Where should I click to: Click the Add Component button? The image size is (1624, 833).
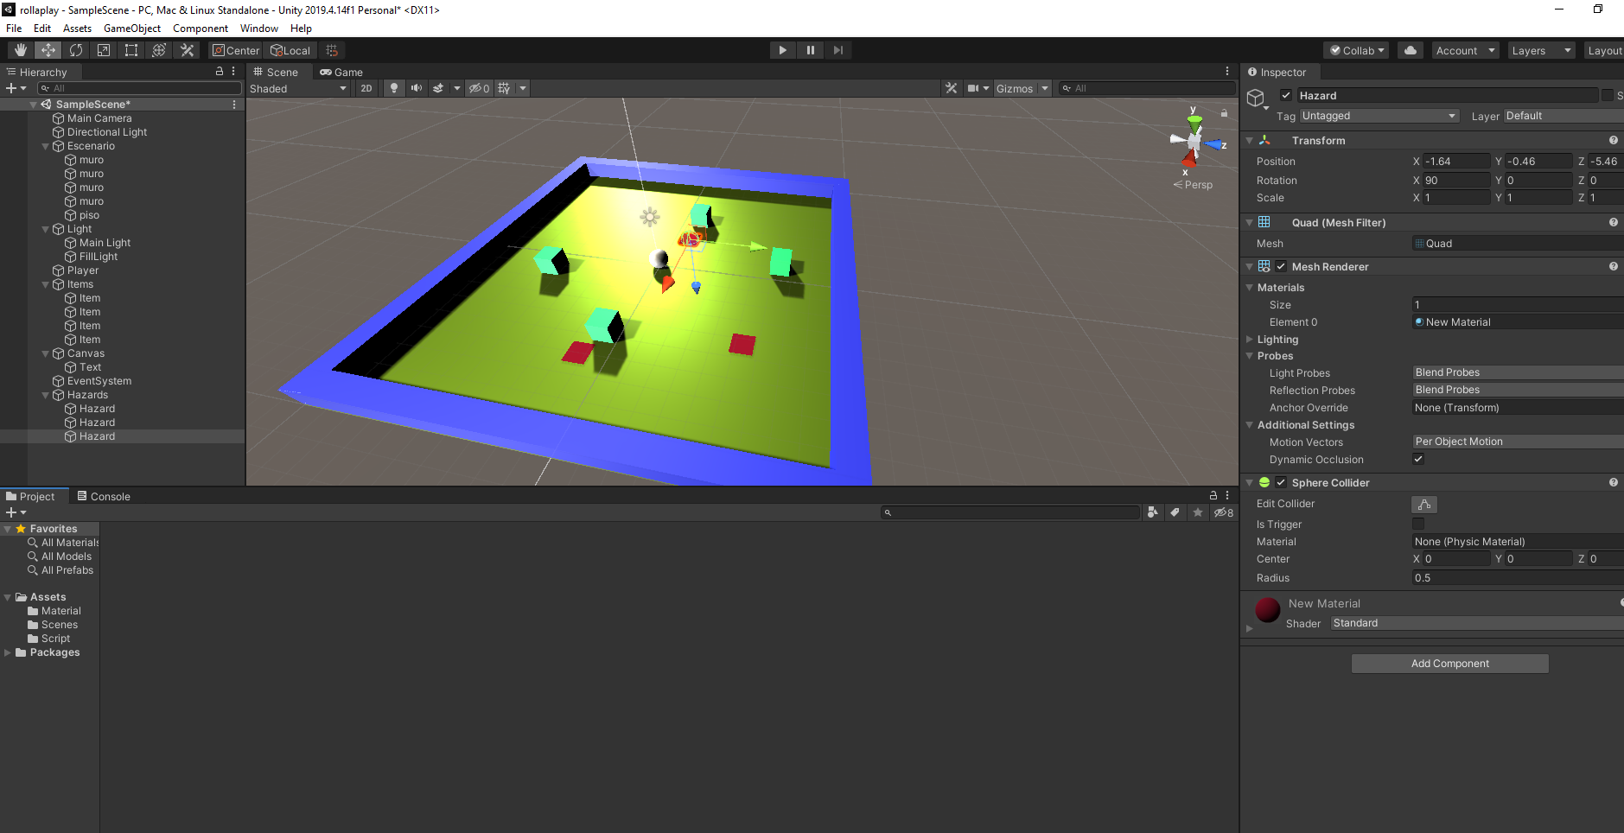(1449, 663)
